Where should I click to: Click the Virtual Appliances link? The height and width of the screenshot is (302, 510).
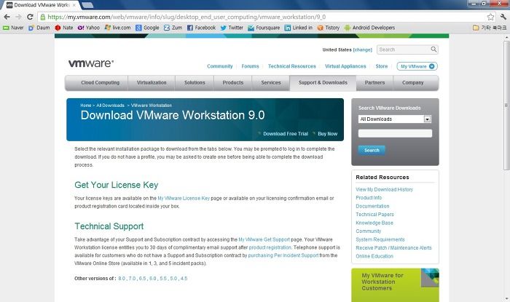coord(345,66)
